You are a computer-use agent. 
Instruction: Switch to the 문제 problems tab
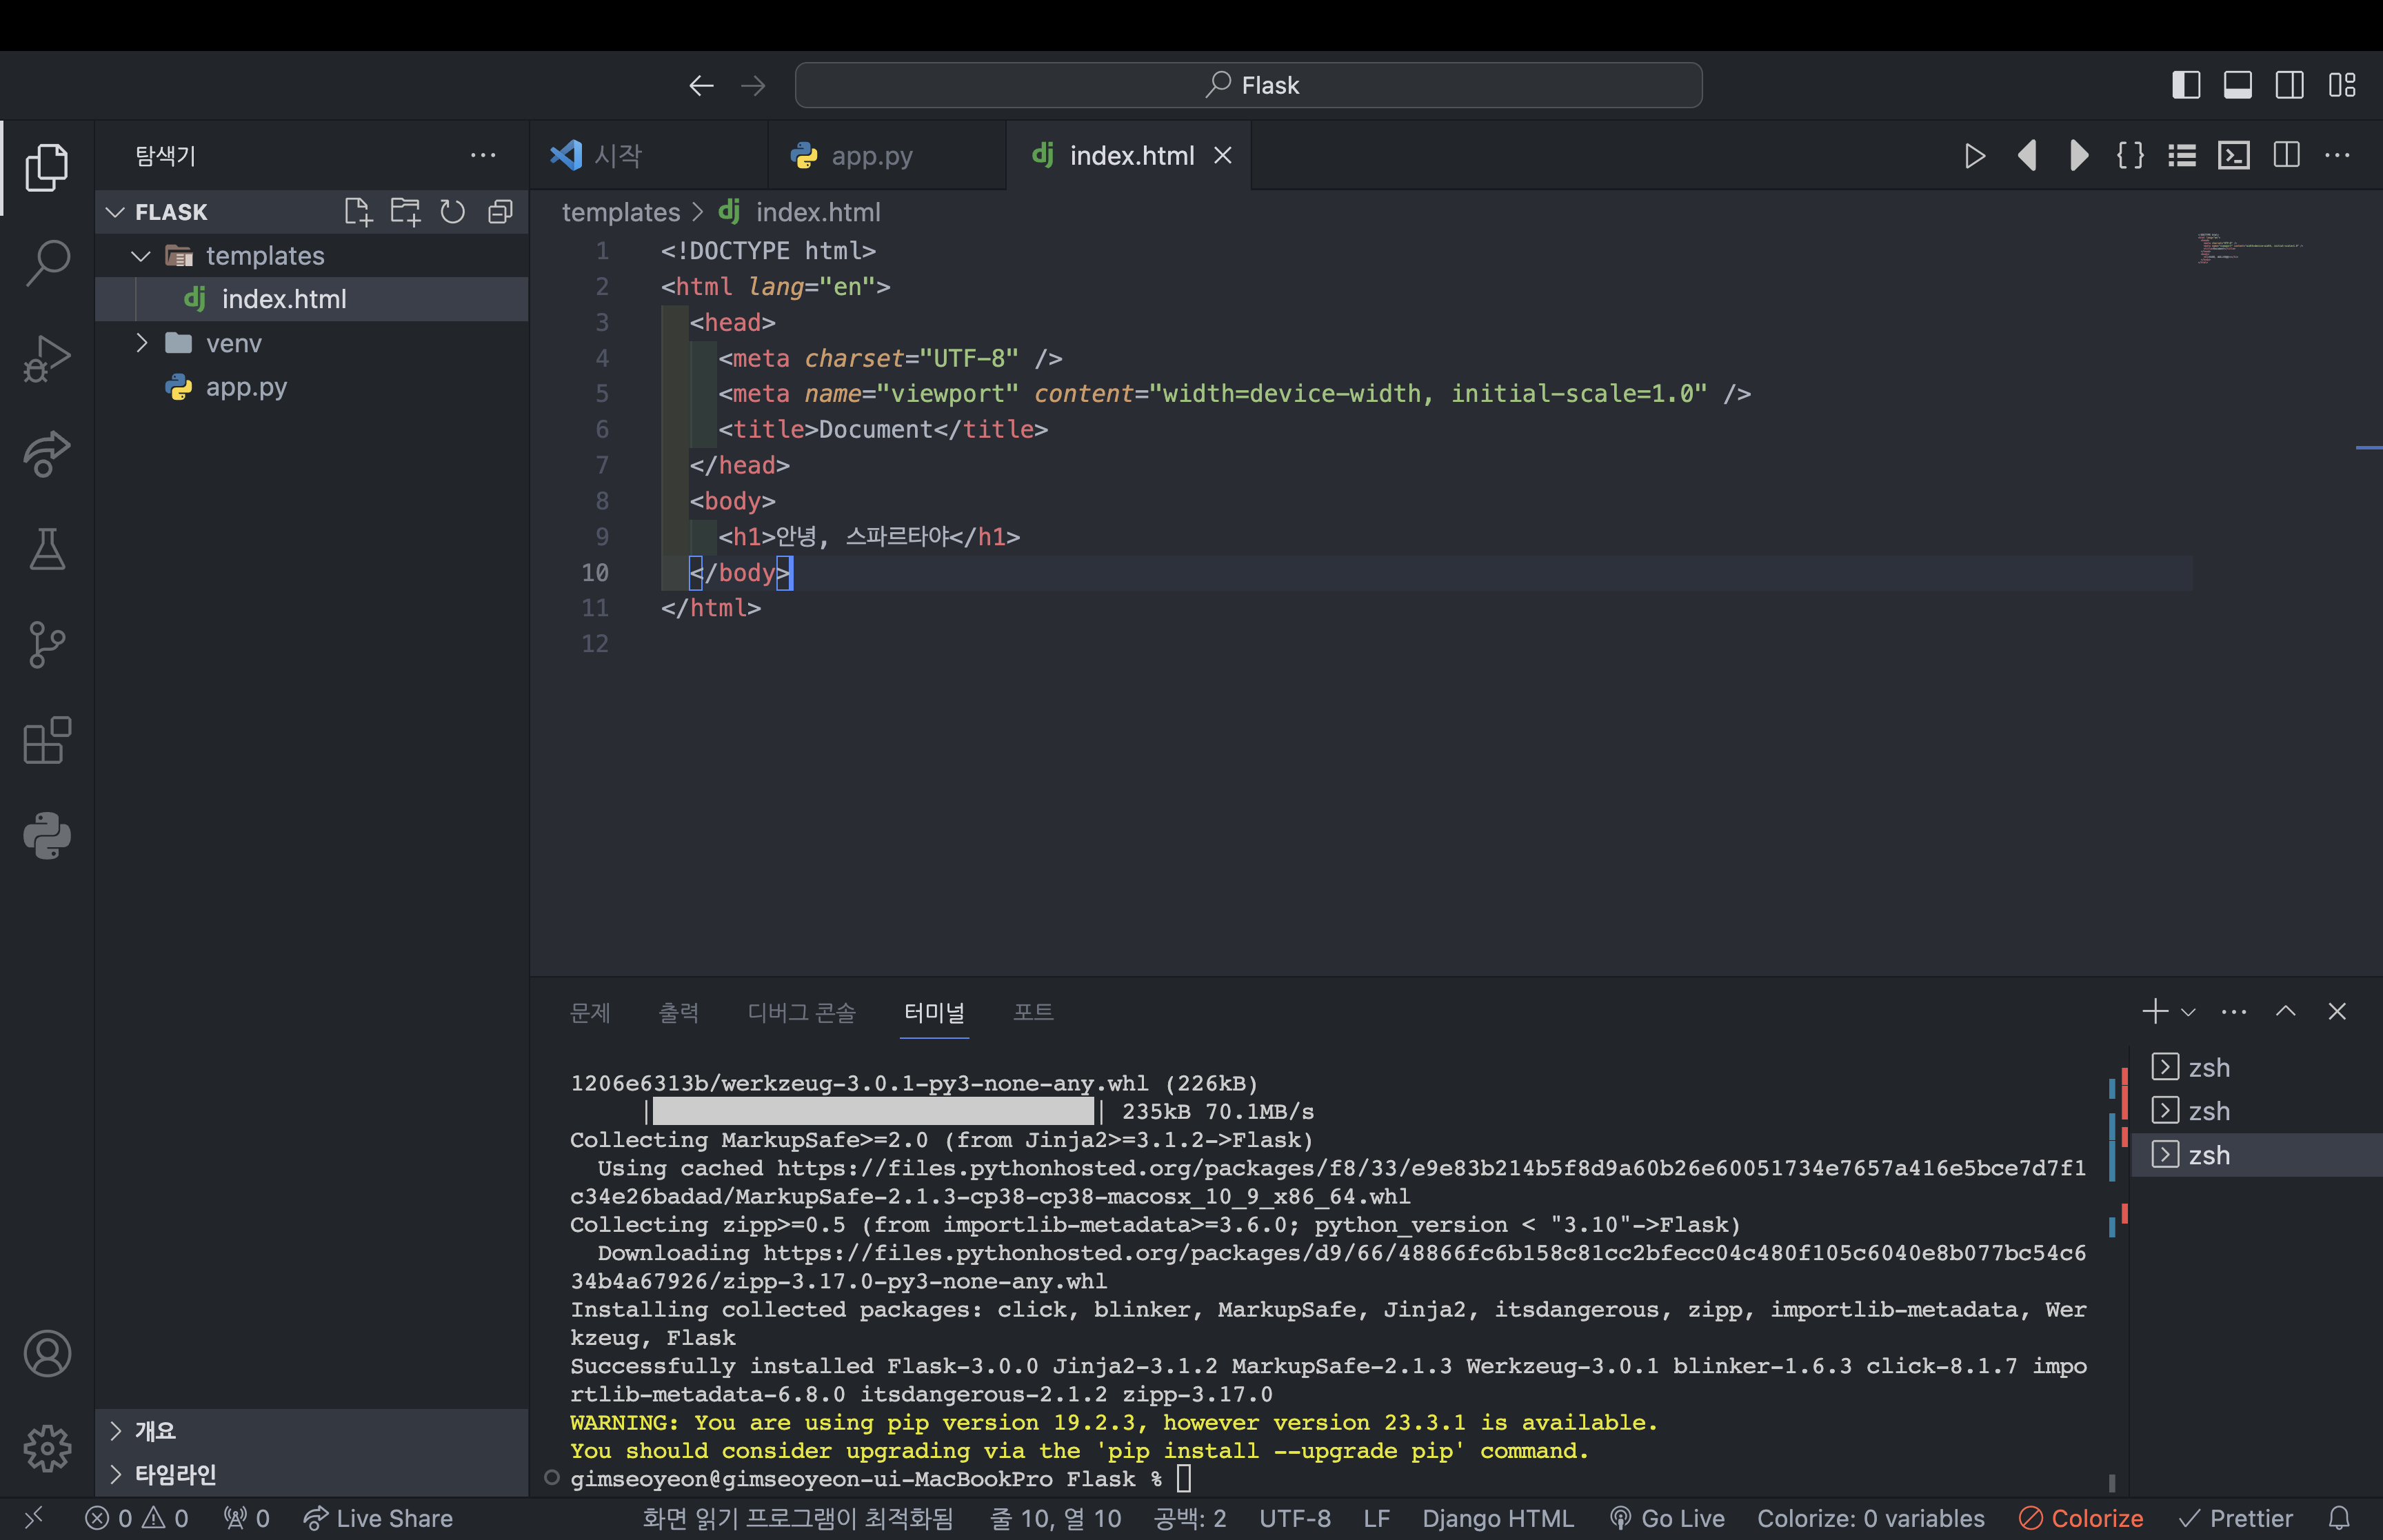(590, 1012)
